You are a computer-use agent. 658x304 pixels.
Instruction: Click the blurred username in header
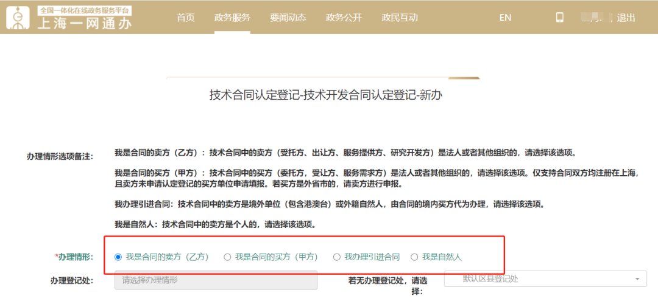tap(596, 18)
